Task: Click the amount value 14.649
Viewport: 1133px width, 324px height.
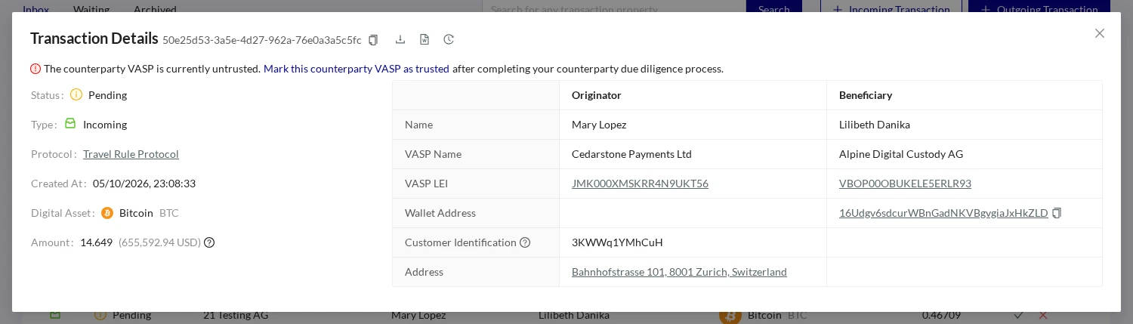Action: pyautogui.click(x=96, y=242)
